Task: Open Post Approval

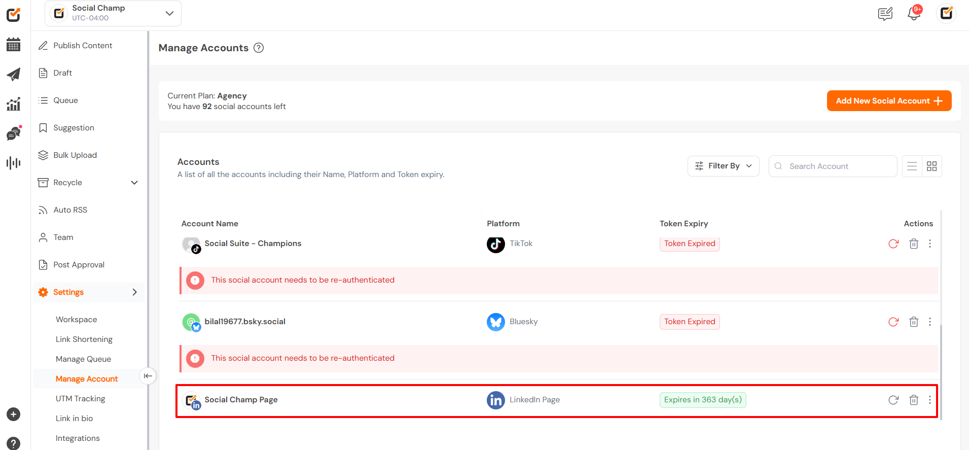Action: point(79,265)
